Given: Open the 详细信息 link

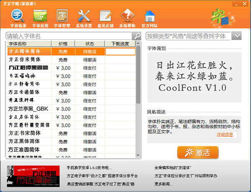Looking at the screenshot, I should [225, 135].
